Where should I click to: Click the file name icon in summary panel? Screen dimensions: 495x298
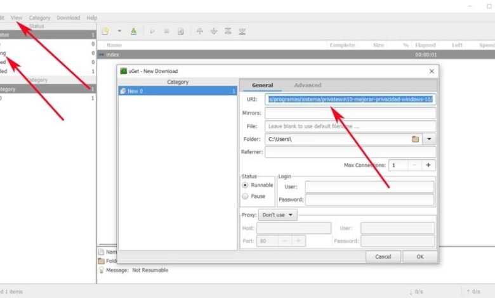point(101,252)
